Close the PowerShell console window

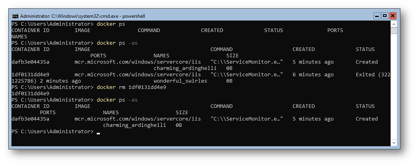click(393, 16)
